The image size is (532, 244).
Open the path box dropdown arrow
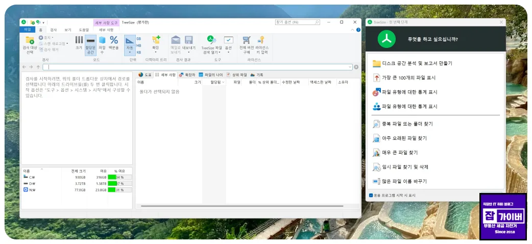(x=350, y=67)
